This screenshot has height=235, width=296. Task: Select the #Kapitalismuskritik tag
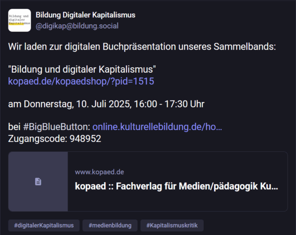(172, 226)
